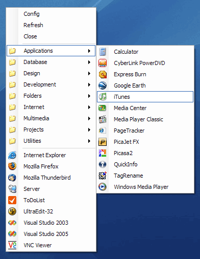Click the Applications folder icon
Viewport: 200px width, 259px height.
coord(12,51)
